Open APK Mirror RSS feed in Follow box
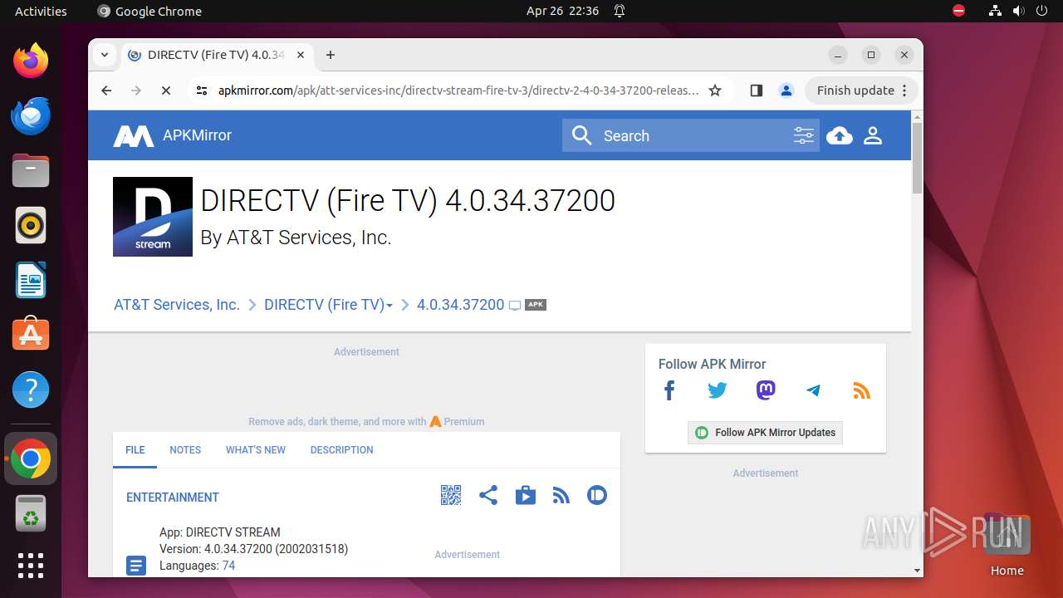Screen dimensions: 1063x598 (x=861, y=390)
